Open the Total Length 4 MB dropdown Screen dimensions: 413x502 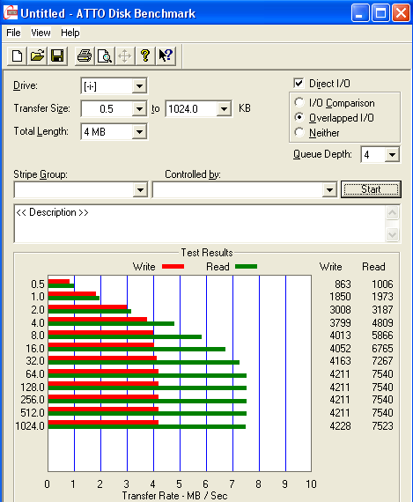click(x=139, y=131)
